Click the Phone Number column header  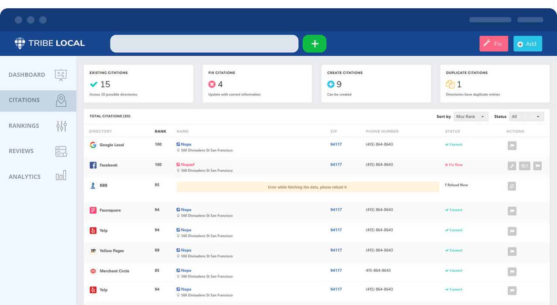(382, 131)
